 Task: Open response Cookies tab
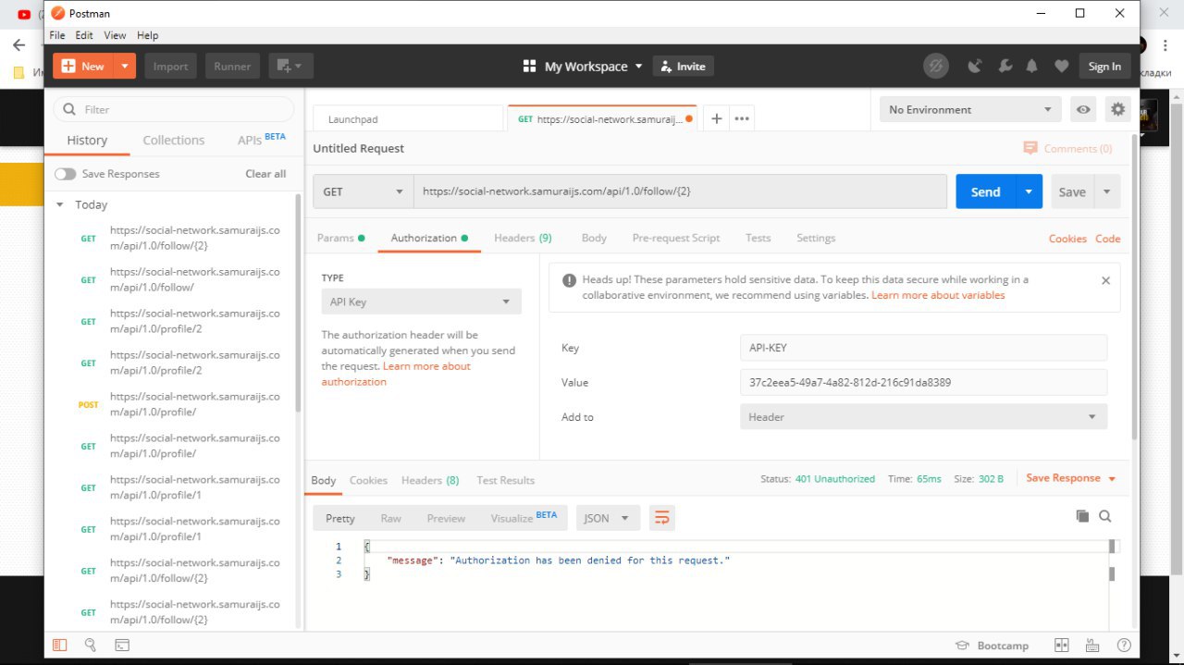(368, 480)
